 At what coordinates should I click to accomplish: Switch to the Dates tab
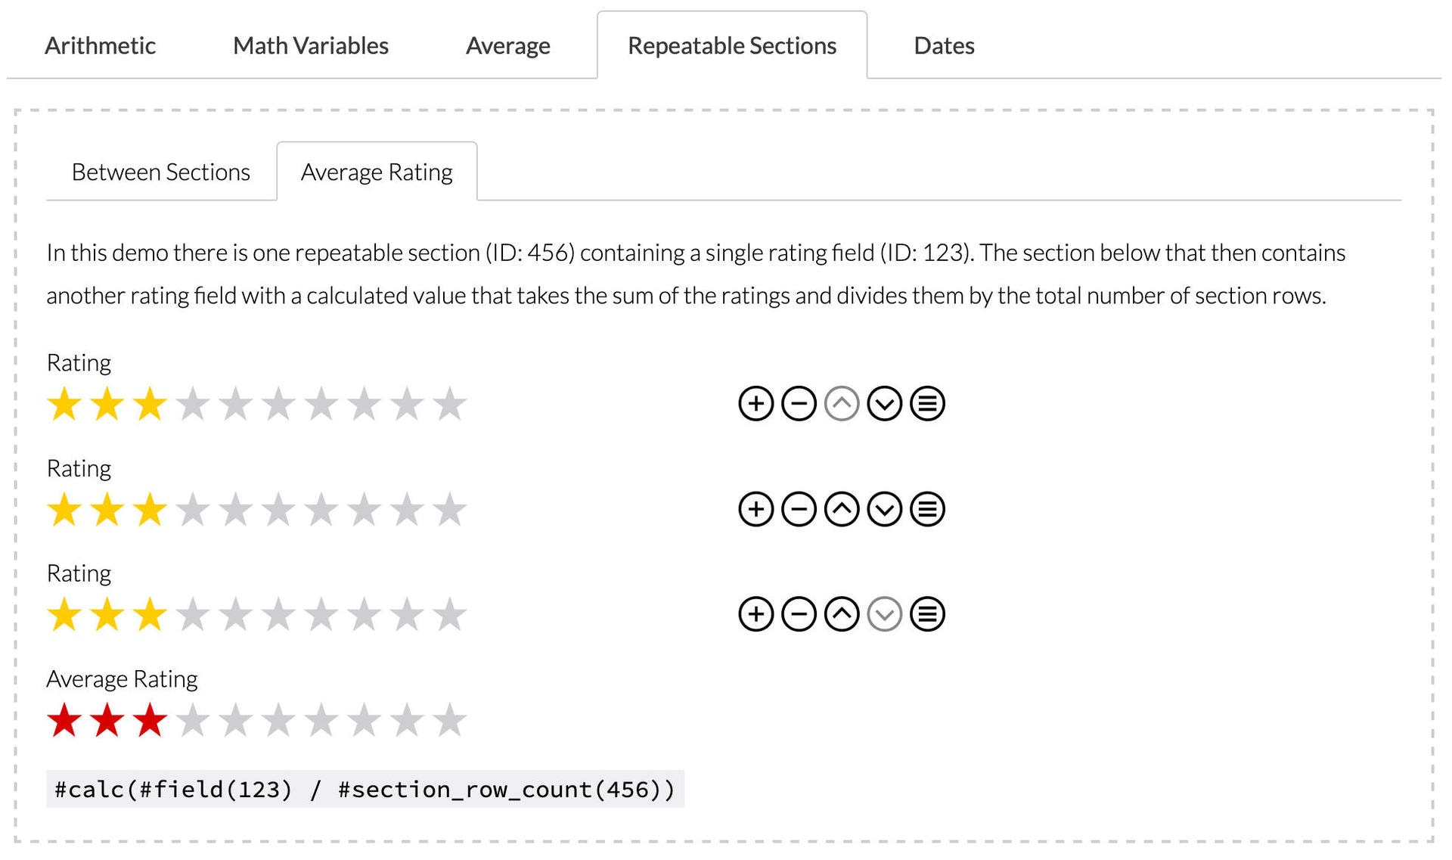[x=944, y=45]
